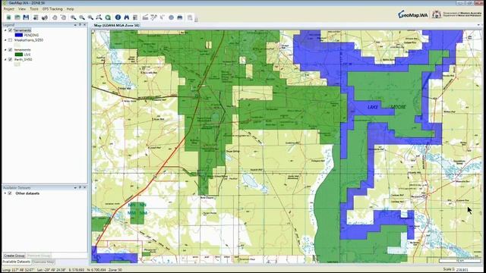Toggle the Other datasets checkbox
This screenshot has width=486, height=273.
(10, 193)
